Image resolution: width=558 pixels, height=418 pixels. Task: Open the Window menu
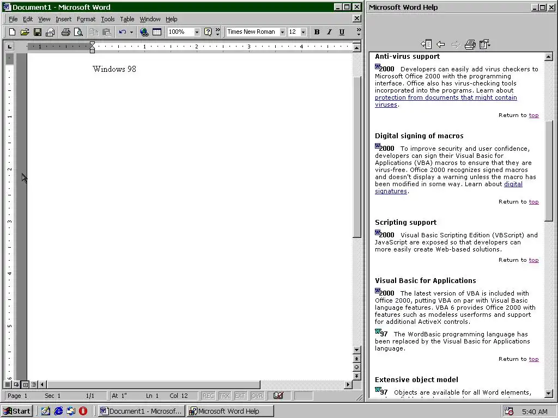click(150, 19)
